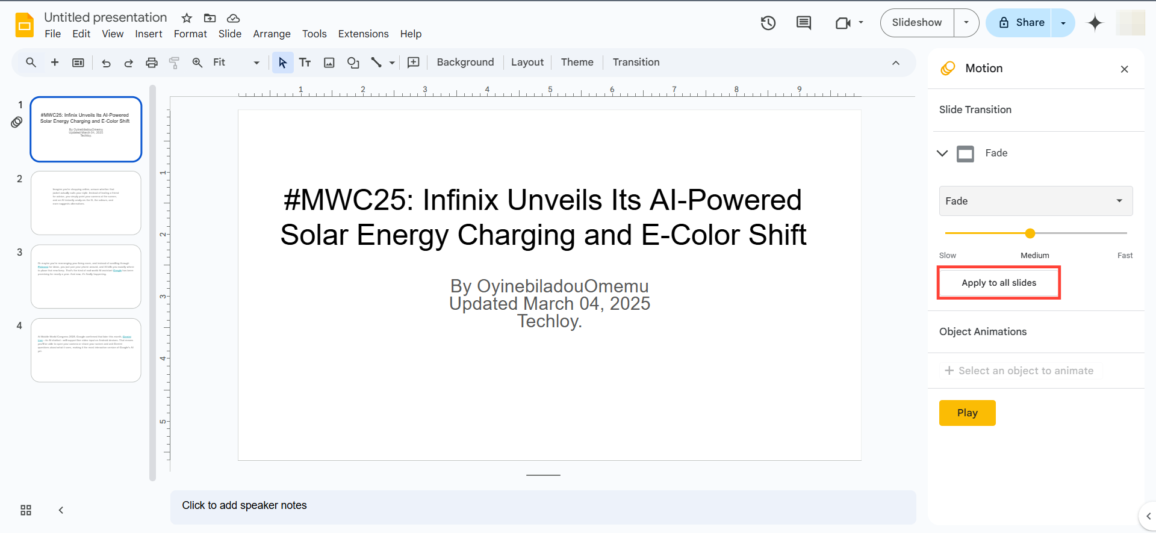
Task: Open the Theme panel
Action: (577, 62)
